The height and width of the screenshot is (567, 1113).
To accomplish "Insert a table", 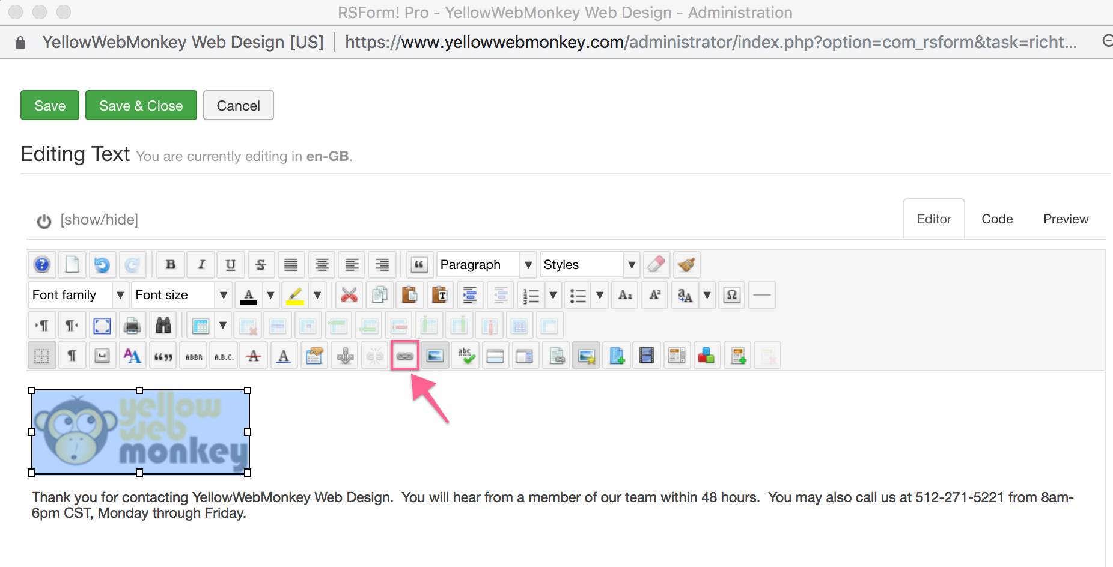I will [201, 326].
